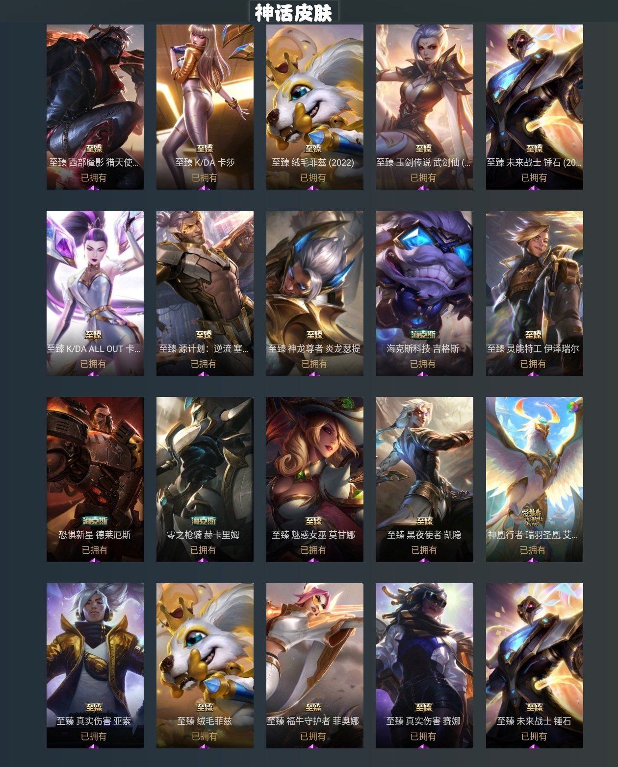Select the 神话皮肤 header title
The width and height of the screenshot is (618, 767).
(x=293, y=12)
